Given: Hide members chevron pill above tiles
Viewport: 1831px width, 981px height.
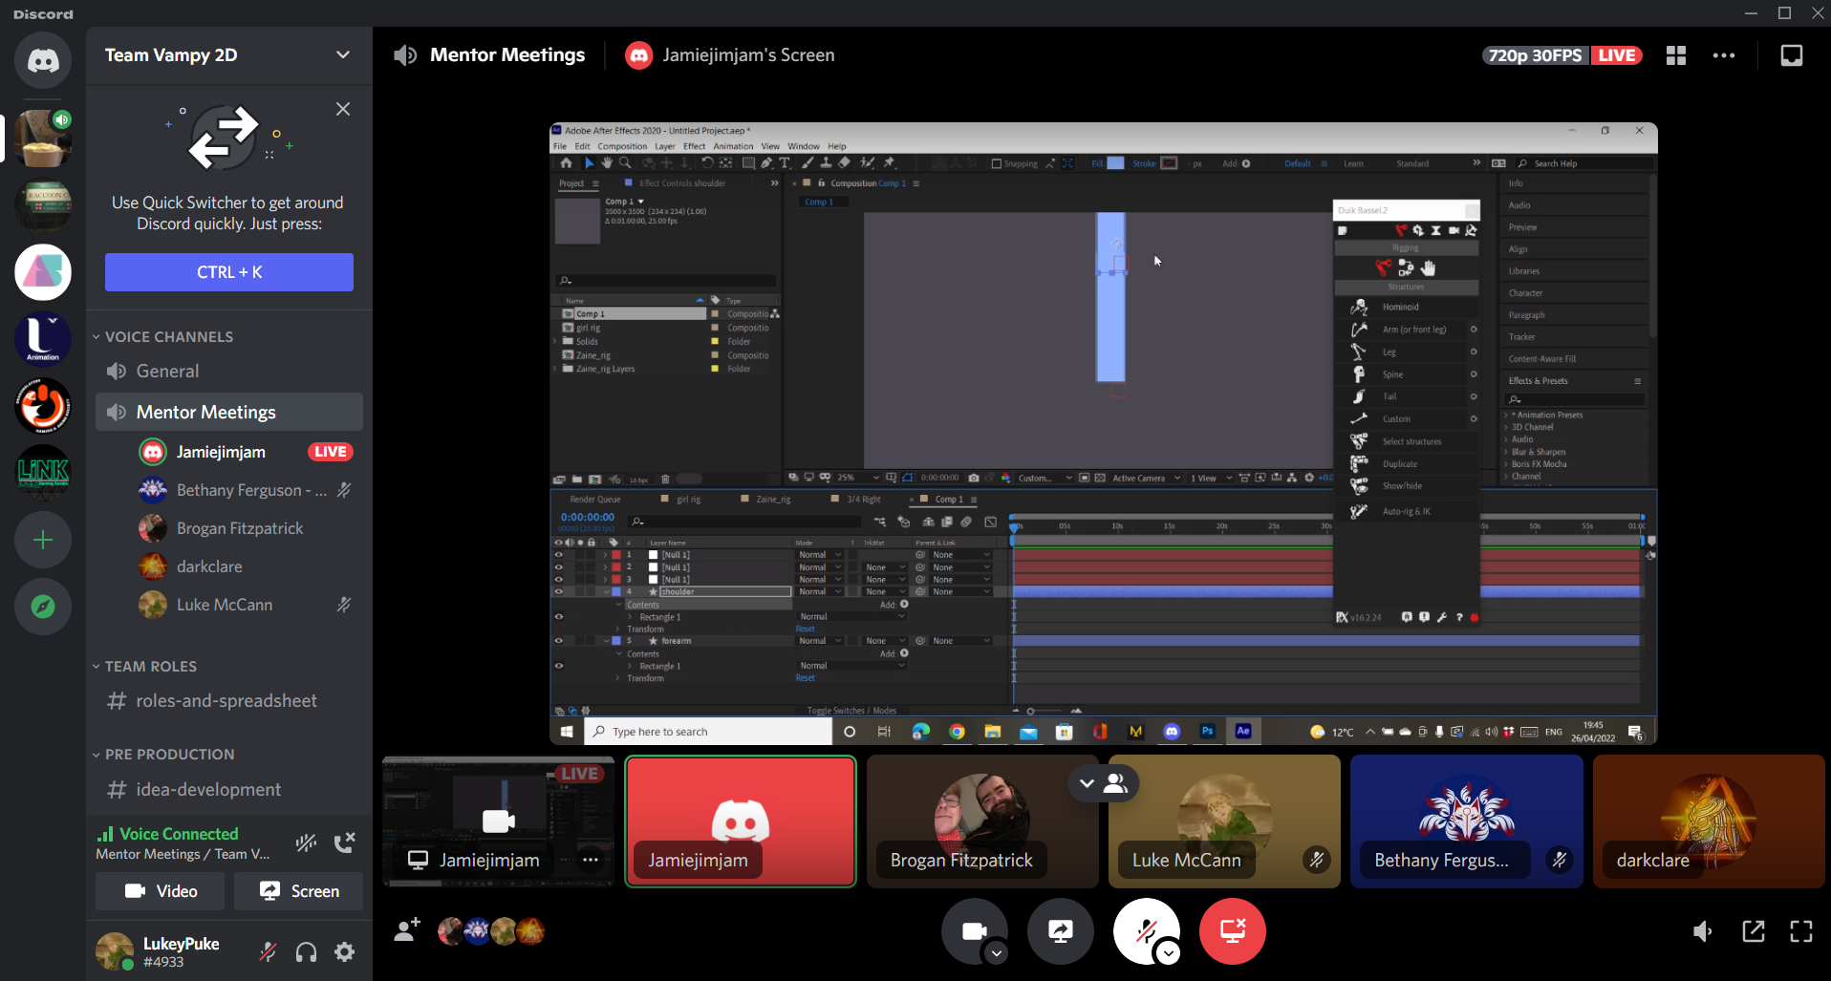Looking at the screenshot, I should (1103, 783).
